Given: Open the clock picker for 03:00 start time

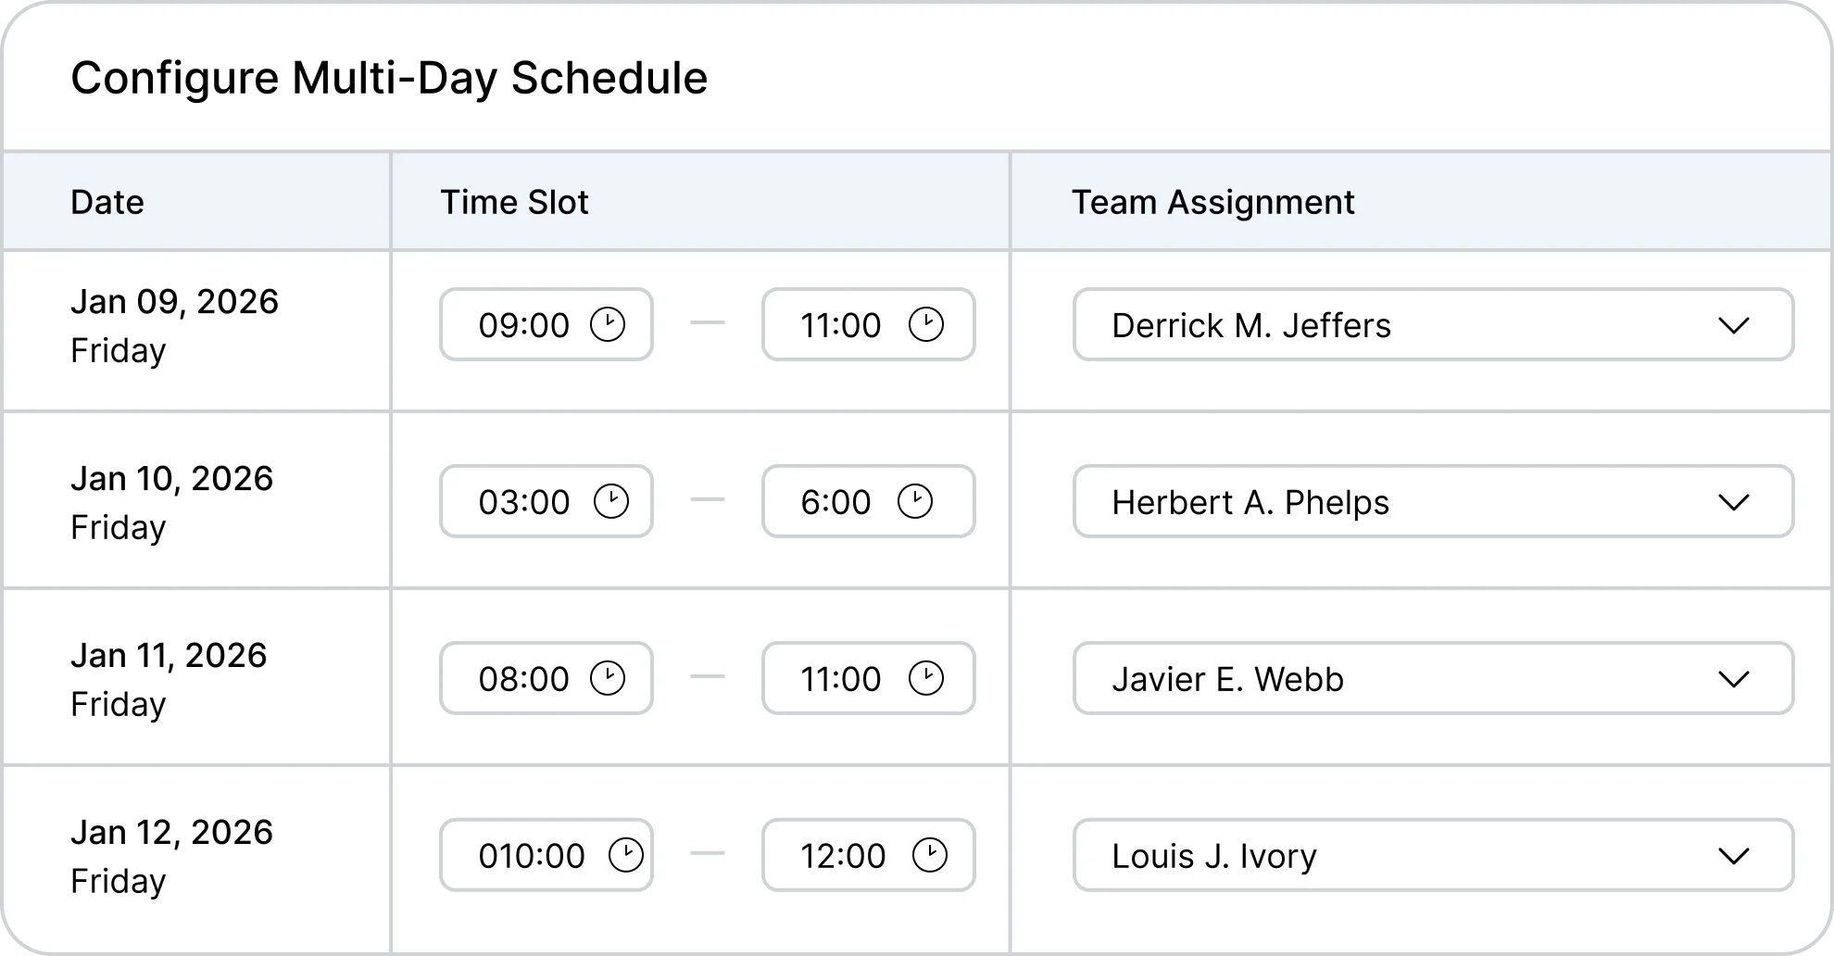Looking at the screenshot, I should [x=611, y=501].
